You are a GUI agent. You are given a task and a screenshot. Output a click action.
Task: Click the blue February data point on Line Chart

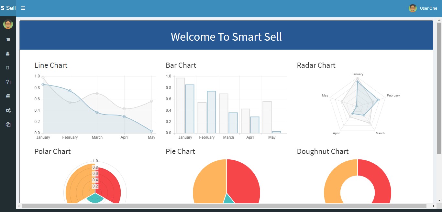click(x=70, y=91)
